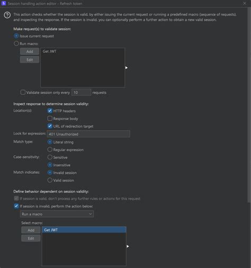This screenshot has width=251, height=268.
Task: Click the vertical scrollbar on the right
Action: 249,106
